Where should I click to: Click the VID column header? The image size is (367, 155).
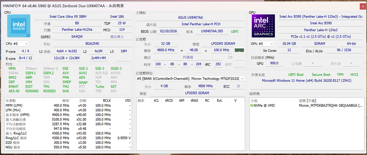coord(121,101)
